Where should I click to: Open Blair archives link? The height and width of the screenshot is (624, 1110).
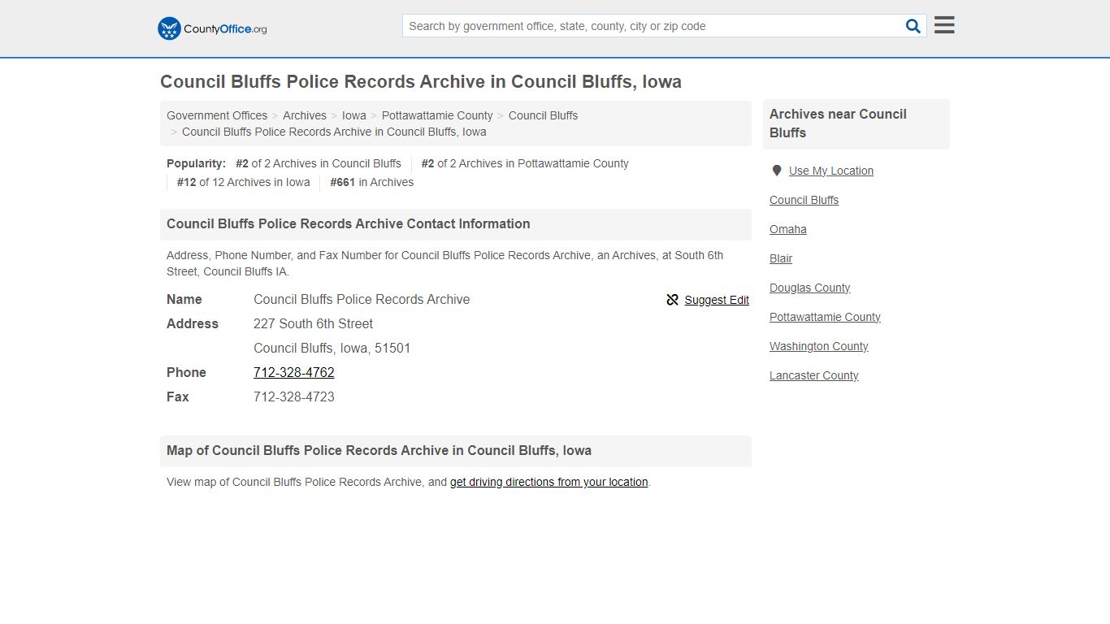[x=781, y=258]
